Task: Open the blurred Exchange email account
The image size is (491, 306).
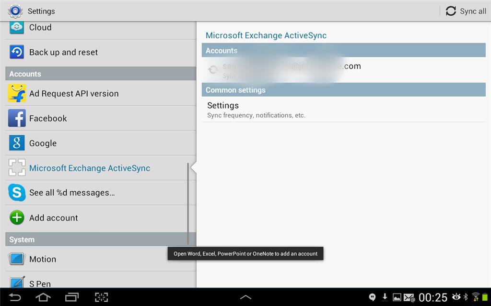Action: pos(343,70)
